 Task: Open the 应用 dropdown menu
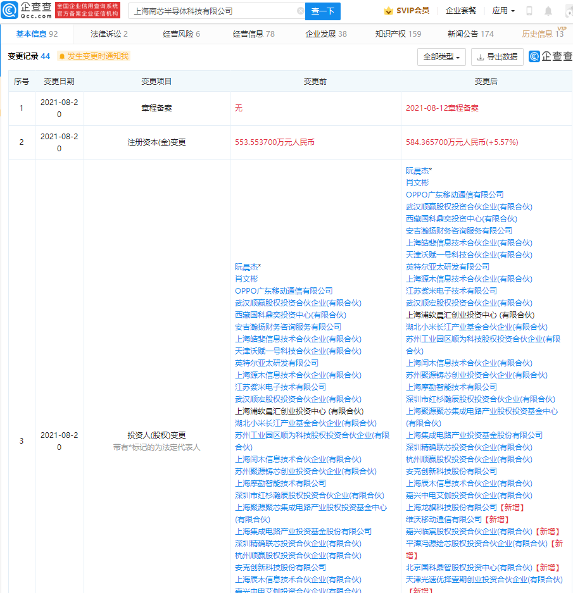pyautogui.click(x=503, y=11)
